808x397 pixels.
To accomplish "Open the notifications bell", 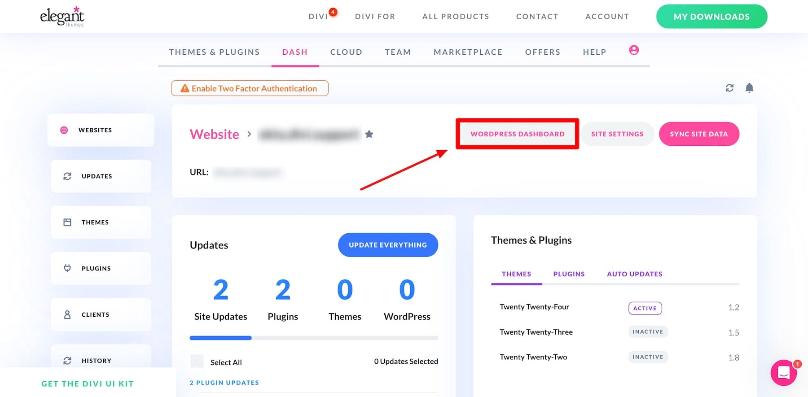I will [749, 88].
